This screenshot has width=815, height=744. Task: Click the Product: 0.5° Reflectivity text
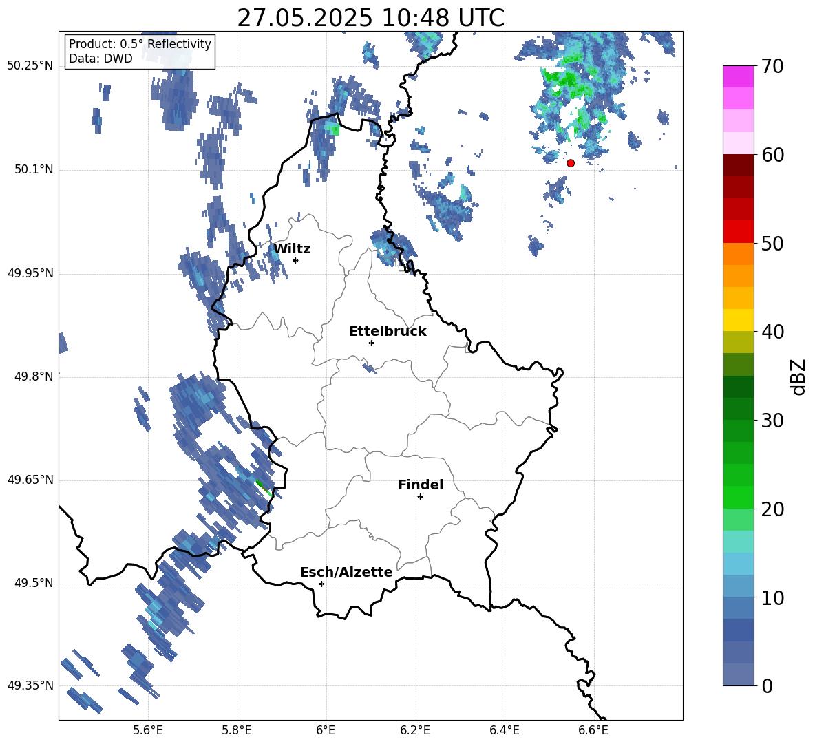click(140, 43)
